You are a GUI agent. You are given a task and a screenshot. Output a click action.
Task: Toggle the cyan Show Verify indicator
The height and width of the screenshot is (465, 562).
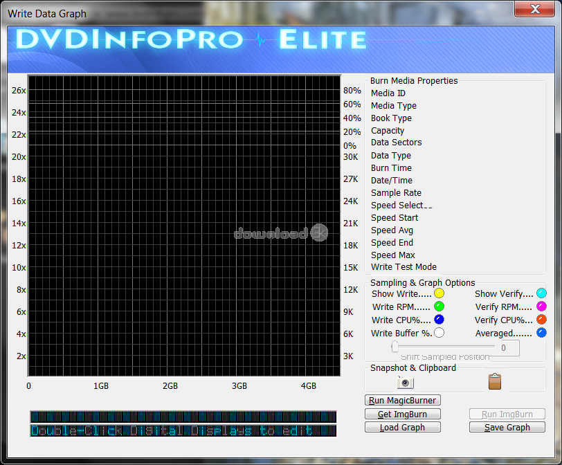click(x=541, y=293)
